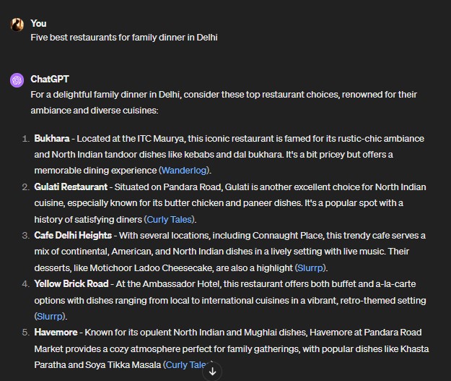
Task: Click the "ChatGPT" sender name
Action: coord(50,79)
